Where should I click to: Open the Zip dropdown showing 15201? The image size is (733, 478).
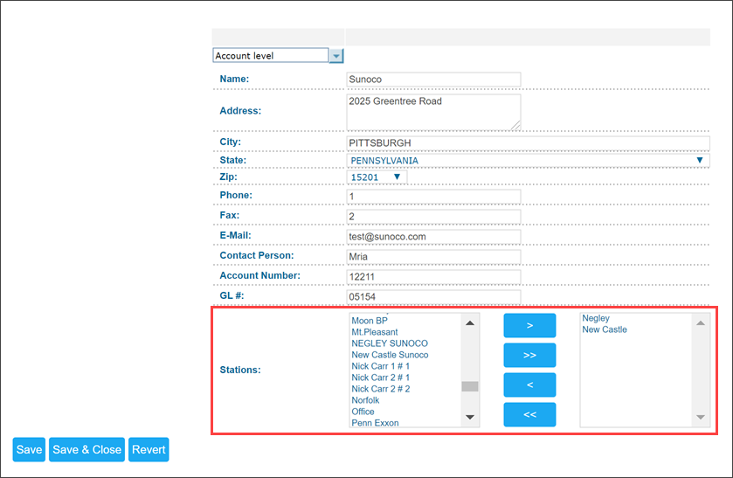377,177
